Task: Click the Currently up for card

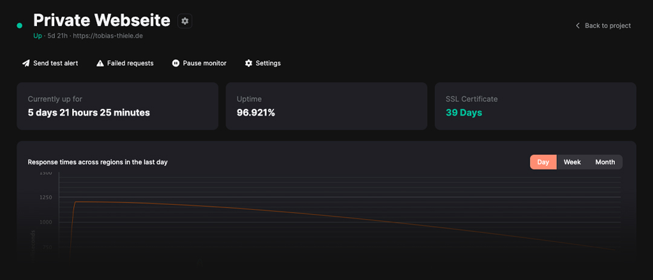Action: point(117,106)
